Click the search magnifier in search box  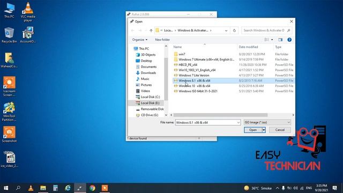tap(288, 31)
